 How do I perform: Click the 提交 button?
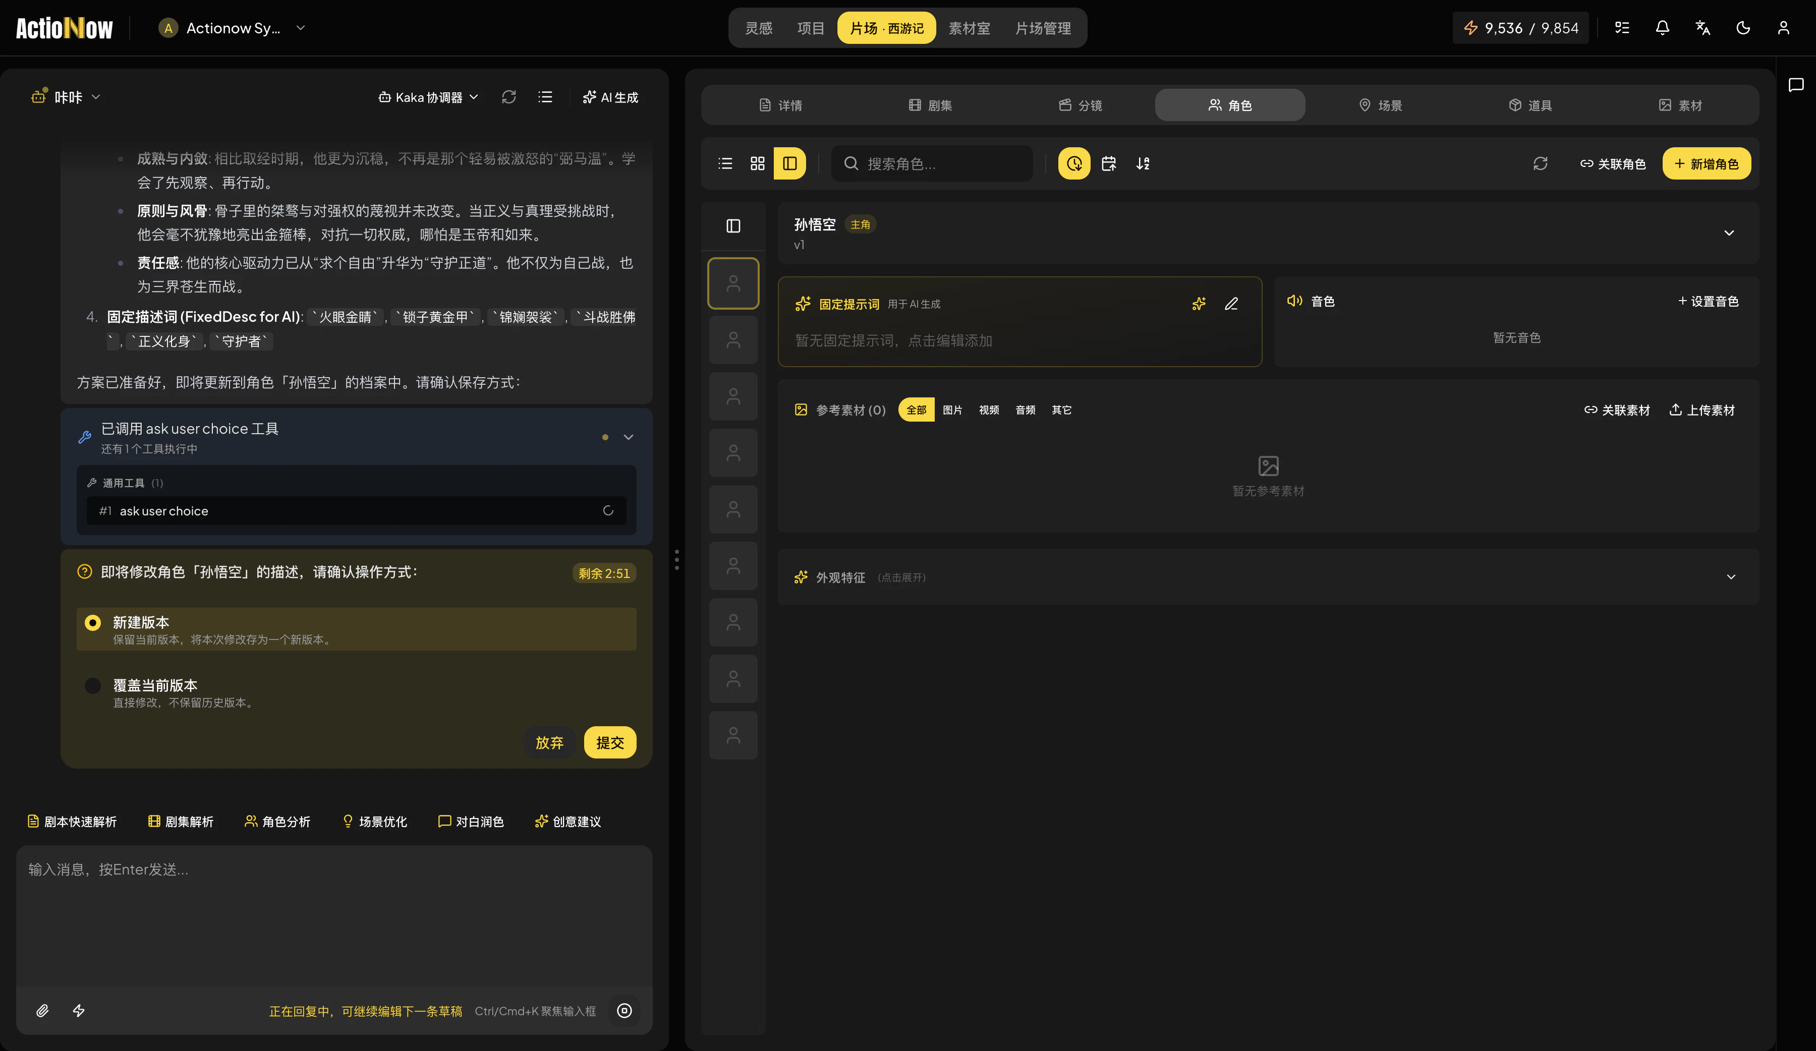coord(610,743)
